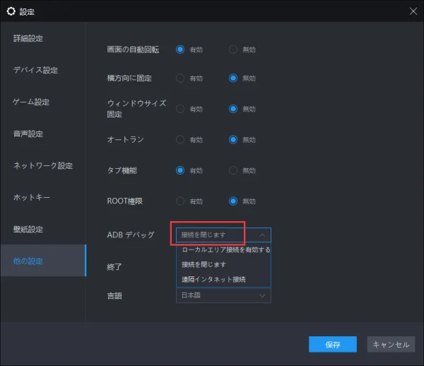Enable オートラン with 有効 radio
This screenshot has width=424, height=366.
pos(180,140)
